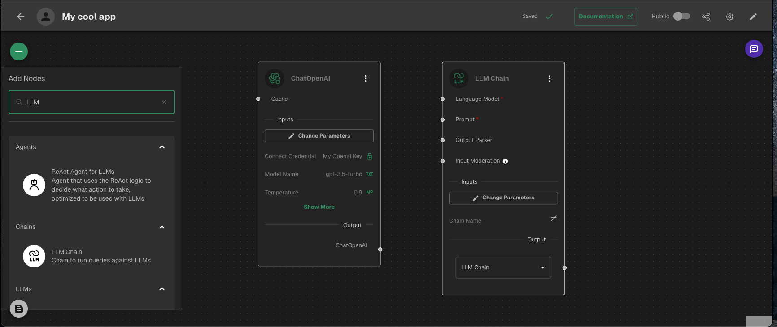Click the Chain Name variable toggle icon
777x327 pixels.
(554, 219)
